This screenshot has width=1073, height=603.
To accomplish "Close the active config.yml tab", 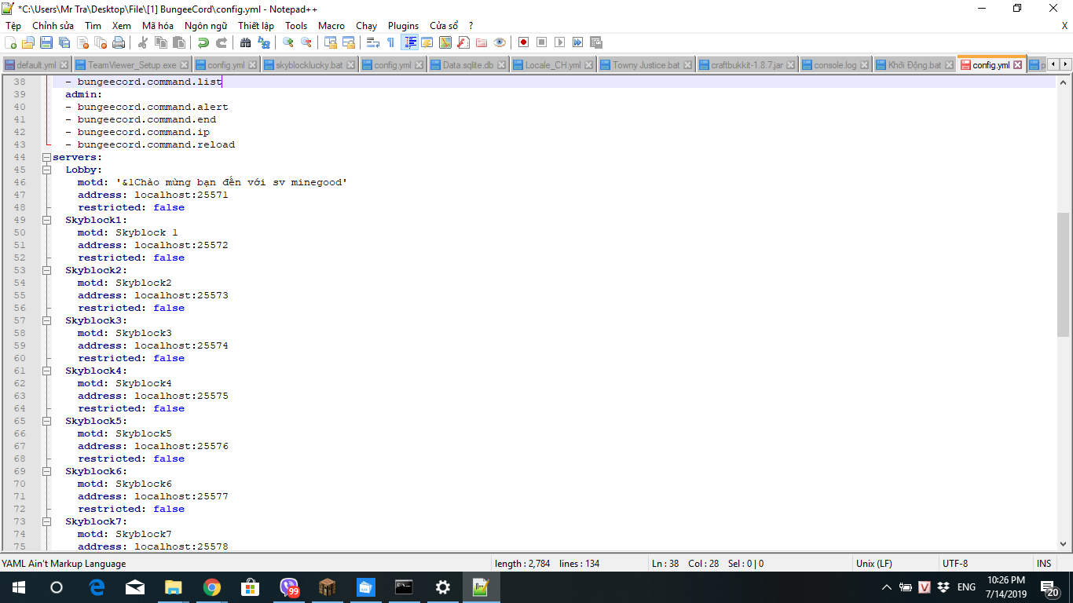I will click(1018, 65).
